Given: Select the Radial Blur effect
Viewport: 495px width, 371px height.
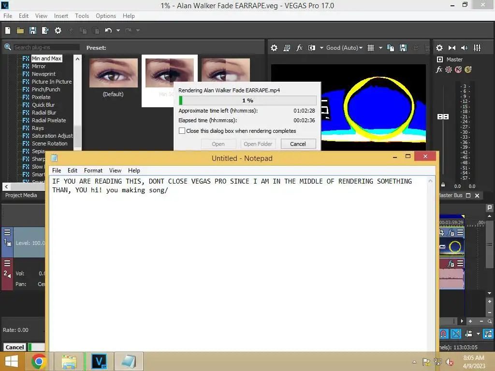Looking at the screenshot, I should click(x=44, y=113).
